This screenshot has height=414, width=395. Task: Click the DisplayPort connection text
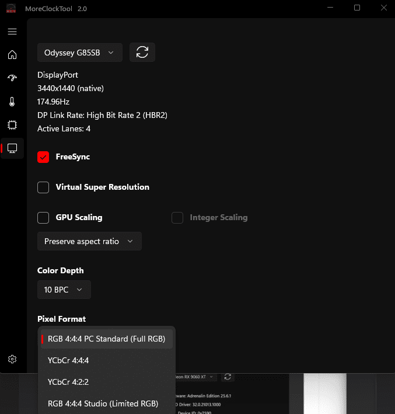tap(58, 75)
